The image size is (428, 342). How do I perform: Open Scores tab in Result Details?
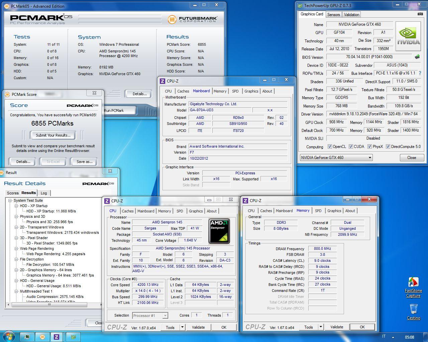click(x=13, y=193)
